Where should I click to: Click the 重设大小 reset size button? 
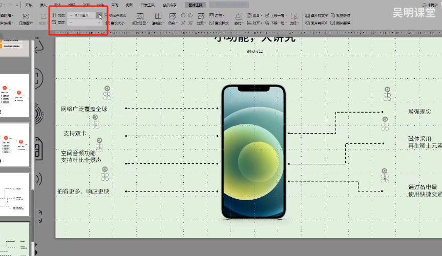(115, 23)
